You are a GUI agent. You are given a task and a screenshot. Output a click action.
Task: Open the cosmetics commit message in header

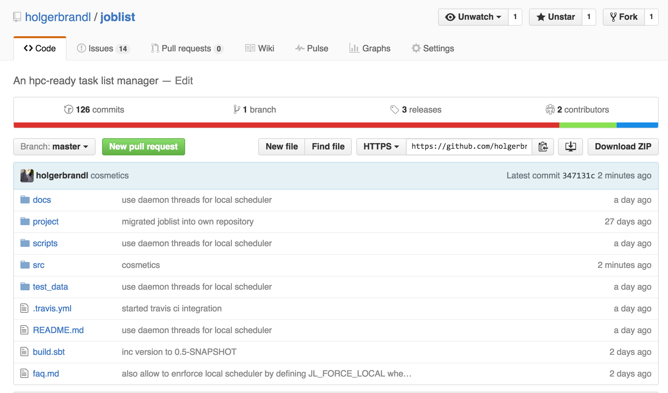(x=110, y=176)
